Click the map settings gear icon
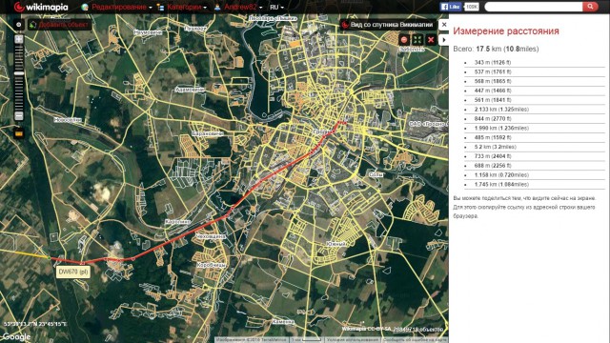The image size is (610, 343). 19,25
